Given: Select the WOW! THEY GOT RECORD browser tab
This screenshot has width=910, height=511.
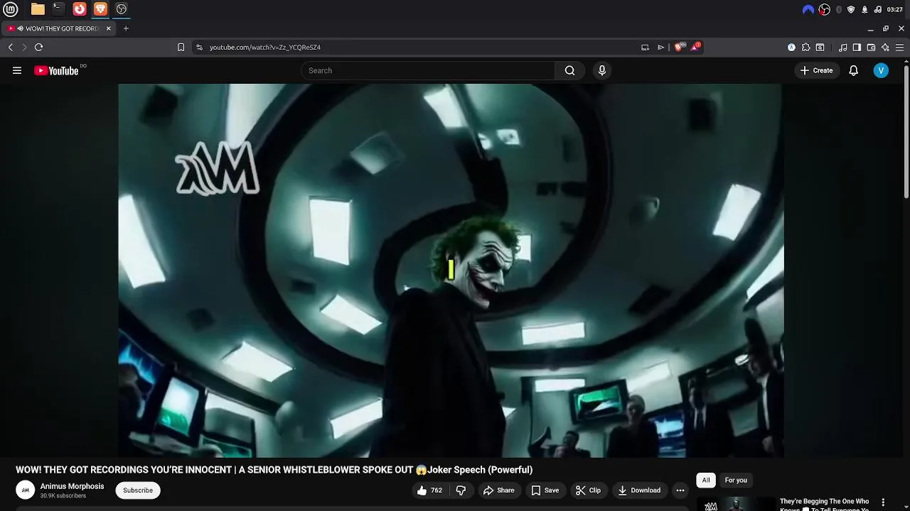Looking at the screenshot, I should pyautogui.click(x=60, y=28).
